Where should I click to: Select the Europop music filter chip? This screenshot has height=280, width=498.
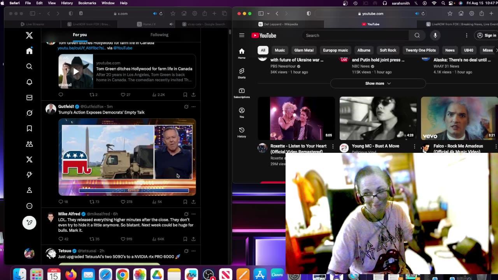335,50
